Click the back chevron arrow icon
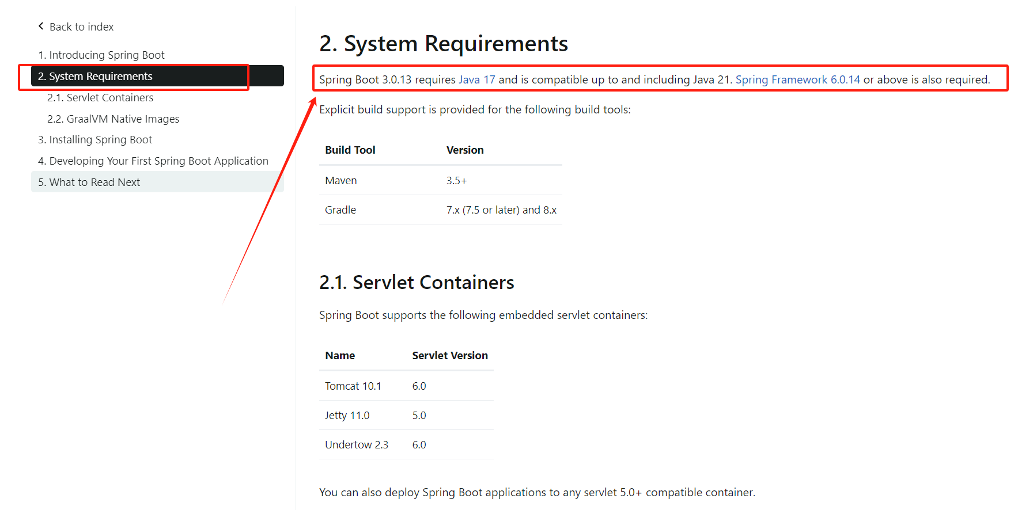 pos(41,26)
